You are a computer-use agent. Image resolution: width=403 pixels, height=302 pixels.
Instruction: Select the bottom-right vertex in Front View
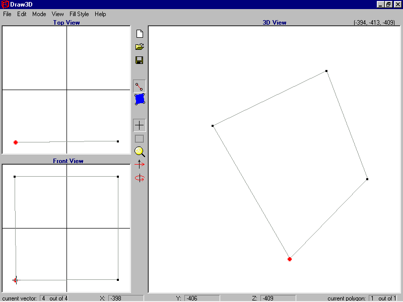[x=118, y=280]
